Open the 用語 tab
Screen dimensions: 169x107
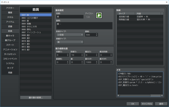pyautogui.click(x=10, y=73)
